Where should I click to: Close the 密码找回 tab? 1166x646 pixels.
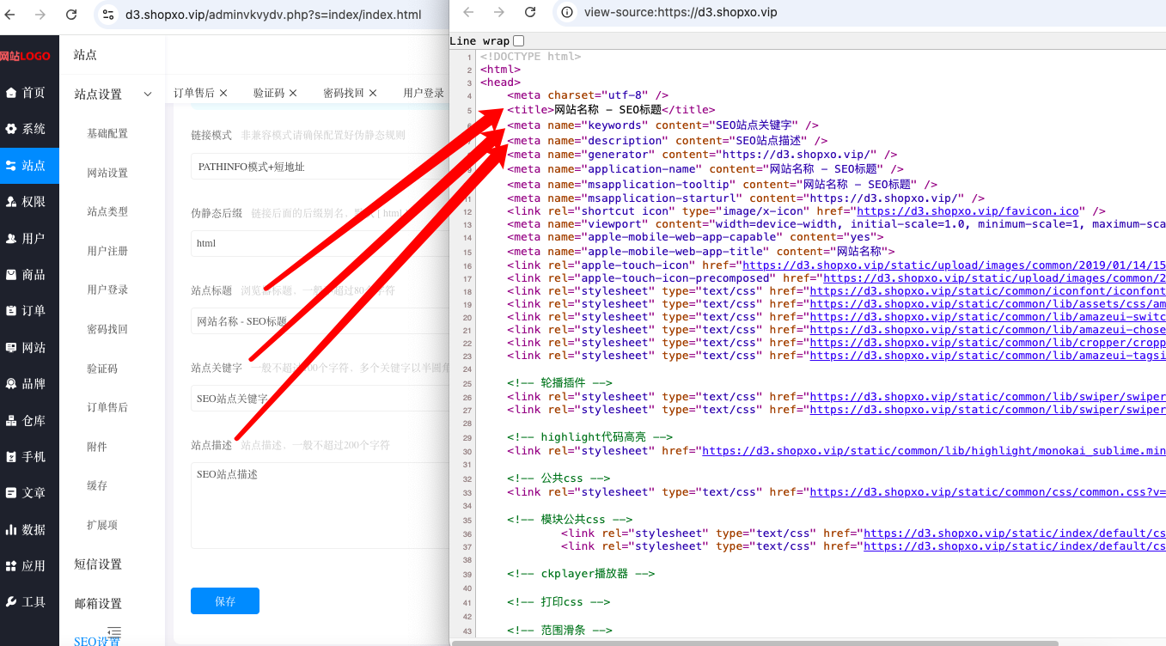374,93
